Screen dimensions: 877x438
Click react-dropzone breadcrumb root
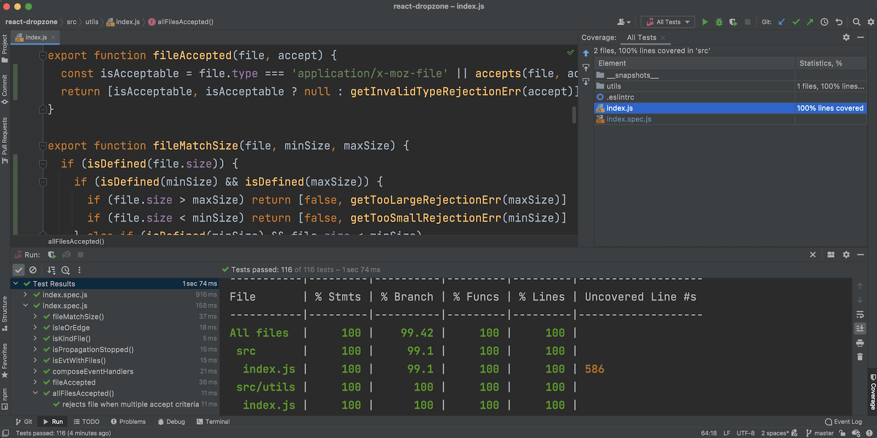[31, 22]
